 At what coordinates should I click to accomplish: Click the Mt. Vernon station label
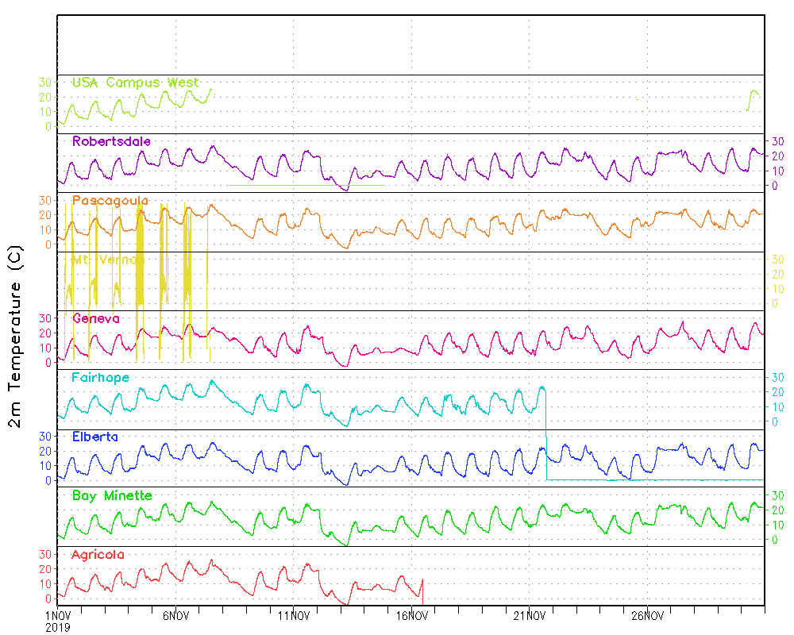point(108,260)
